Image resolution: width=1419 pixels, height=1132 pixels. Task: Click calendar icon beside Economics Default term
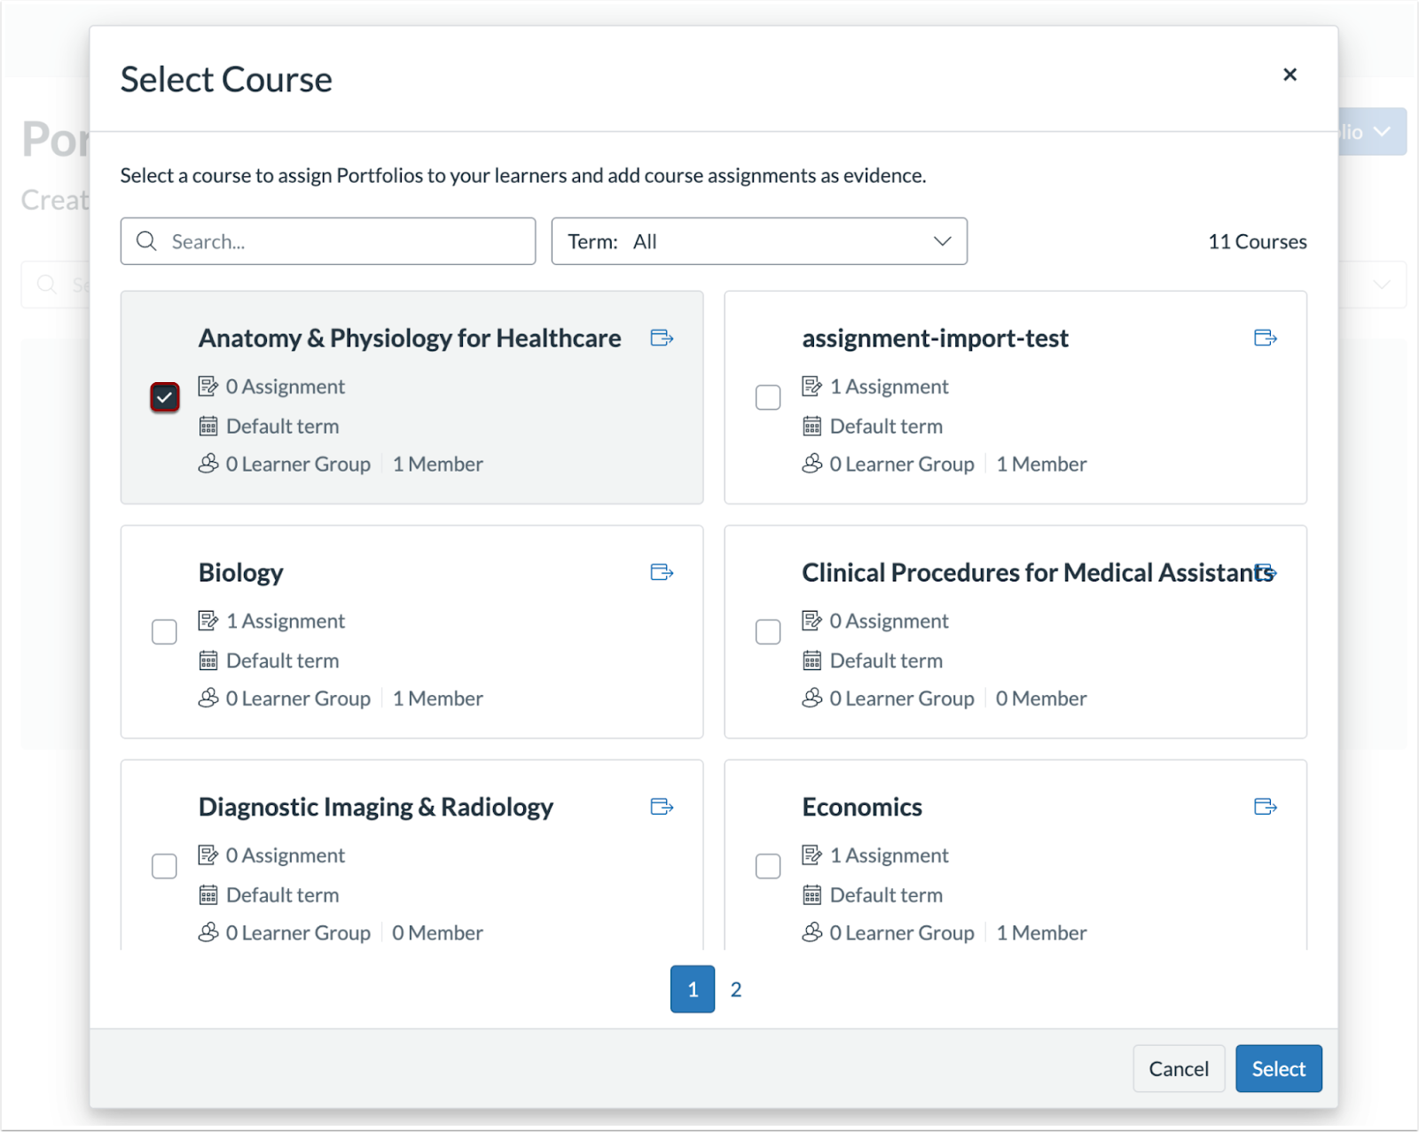[x=813, y=894]
